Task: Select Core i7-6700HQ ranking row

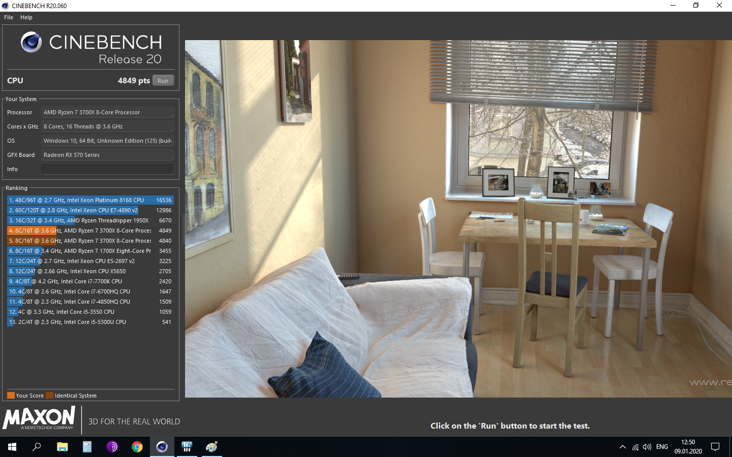Action: point(90,291)
